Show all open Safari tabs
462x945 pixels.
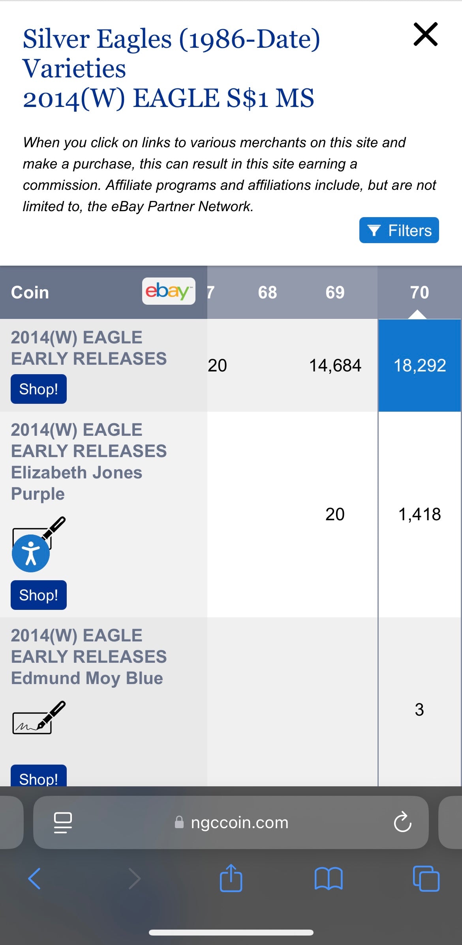426,878
